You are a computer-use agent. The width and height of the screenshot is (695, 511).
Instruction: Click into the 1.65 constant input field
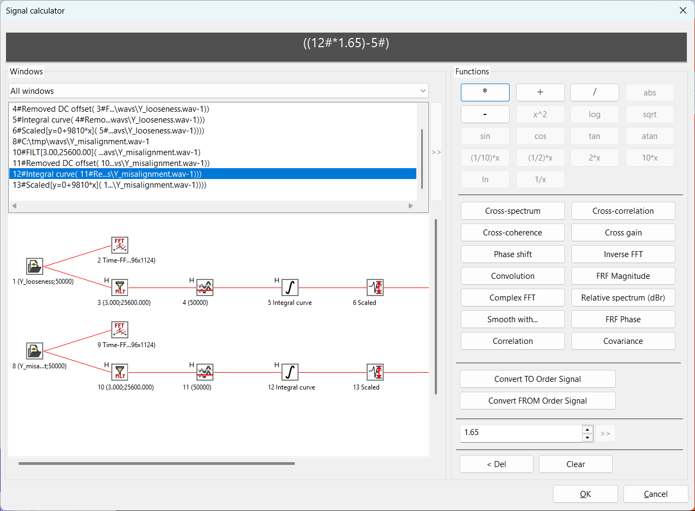click(520, 433)
